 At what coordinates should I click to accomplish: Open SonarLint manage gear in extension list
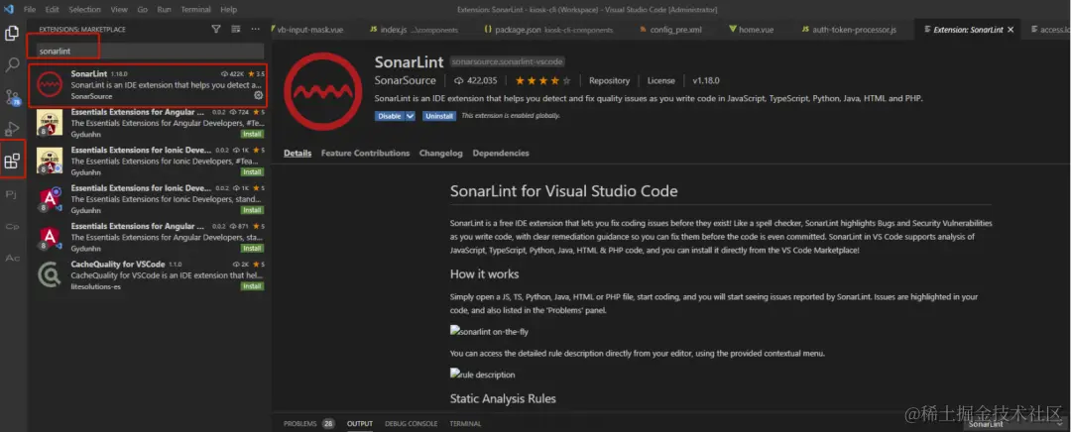coord(258,95)
